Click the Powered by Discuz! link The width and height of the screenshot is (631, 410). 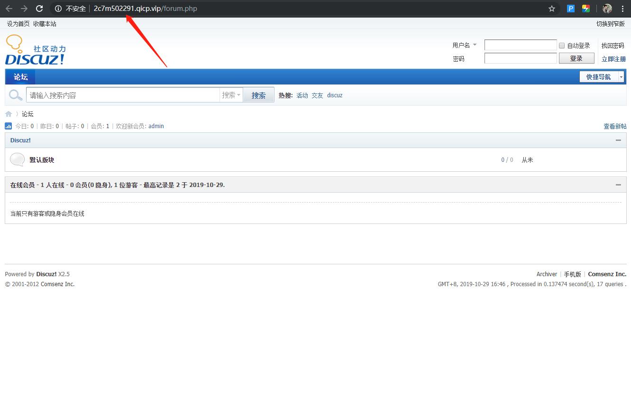[x=46, y=274]
